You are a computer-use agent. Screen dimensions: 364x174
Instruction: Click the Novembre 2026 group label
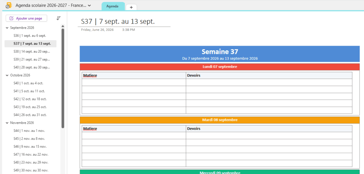click(x=22, y=123)
